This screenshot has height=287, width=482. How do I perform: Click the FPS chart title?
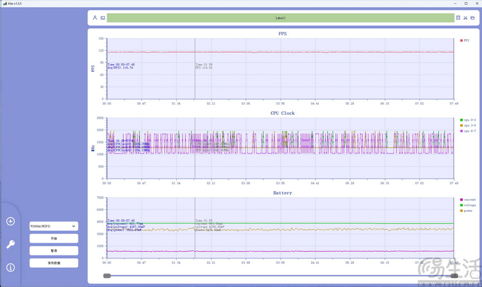point(283,34)
